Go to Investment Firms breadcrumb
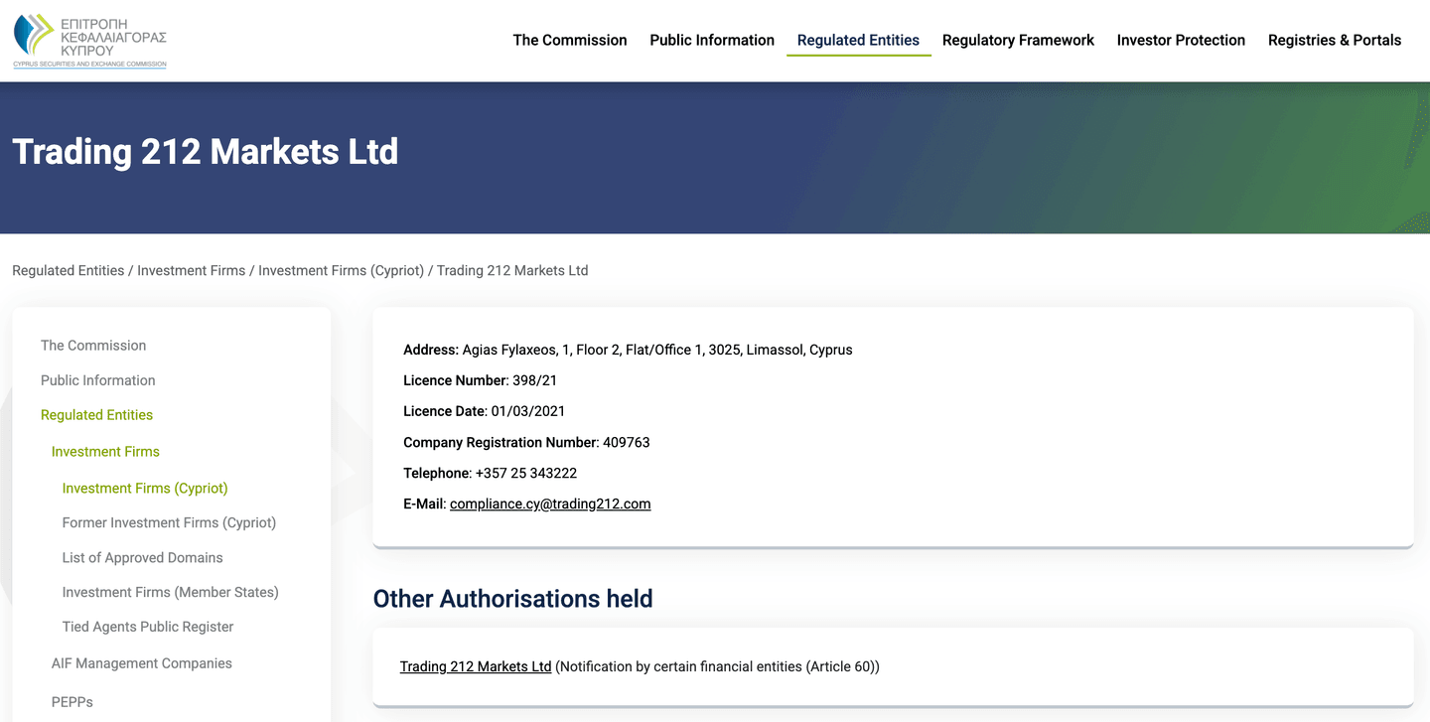Image resolution: width=1430 pixels, height=722 pixels. 192,271
